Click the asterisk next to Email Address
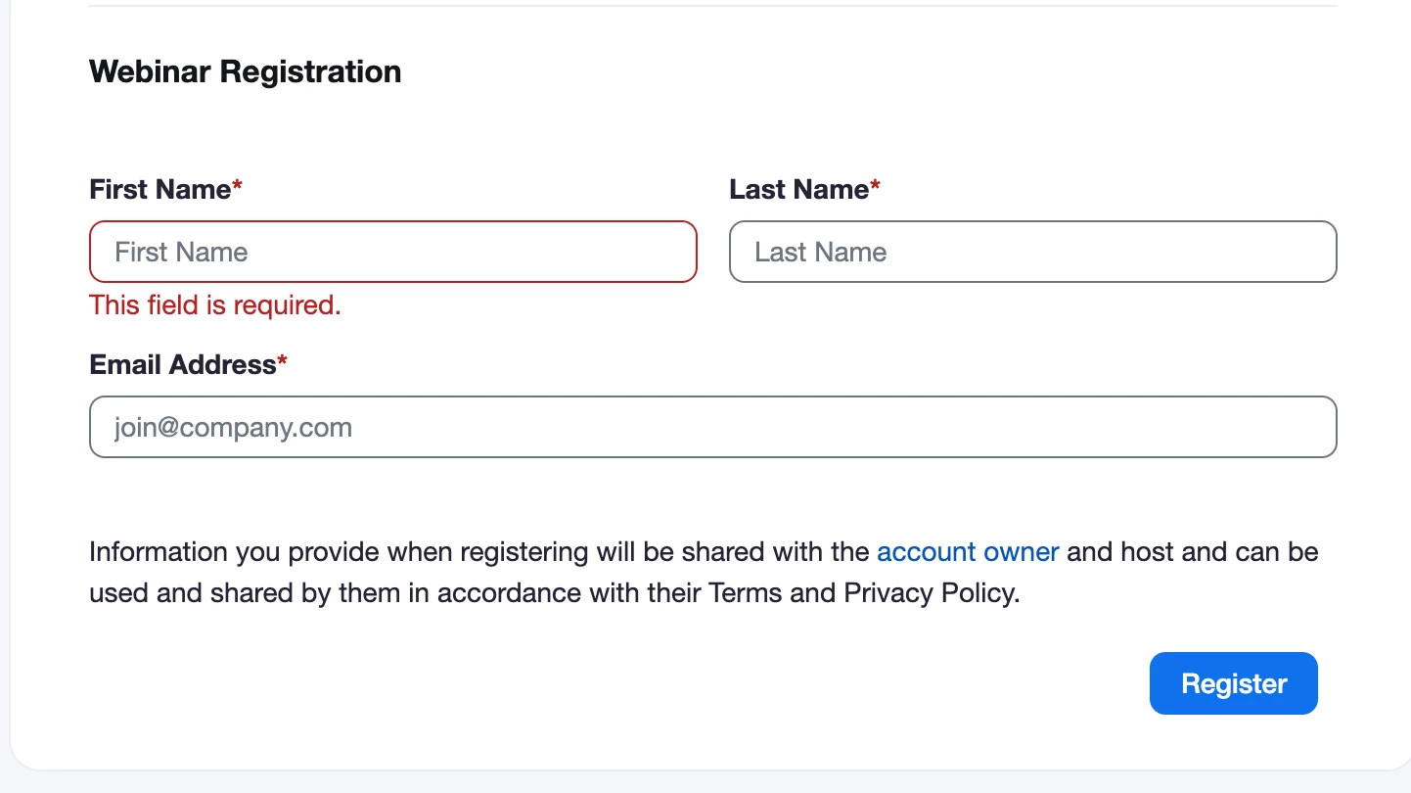 tap(283, 362)
